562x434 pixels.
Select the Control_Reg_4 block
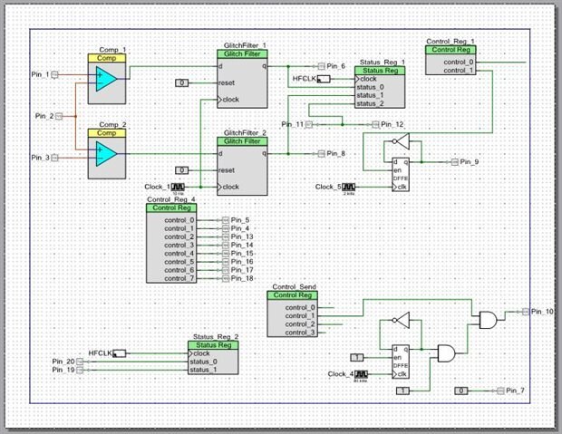click(x=171, y=244)
